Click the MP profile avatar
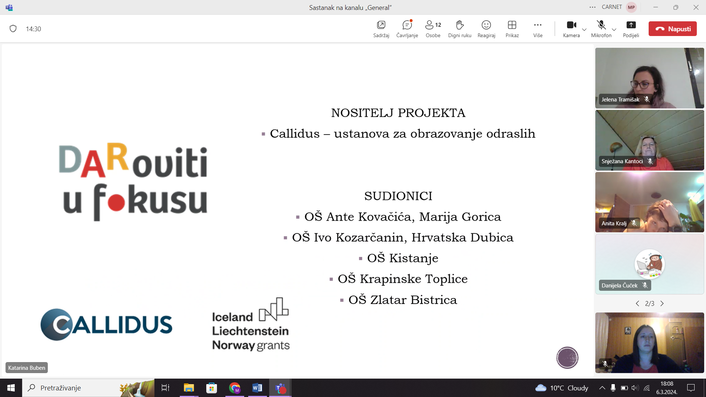This screenshot has width=706, height=397. point(631,7)
